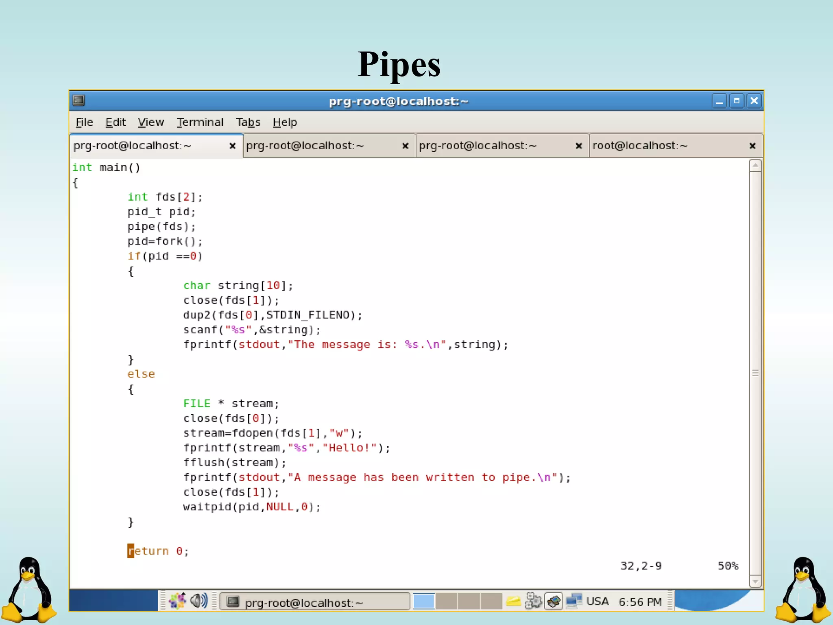Open the Edit menu

tap(116, 122)
